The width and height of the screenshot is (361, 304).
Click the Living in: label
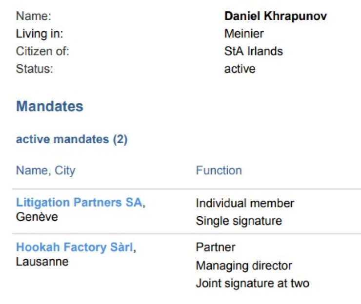pyautogui.click(x=40, y=34)
